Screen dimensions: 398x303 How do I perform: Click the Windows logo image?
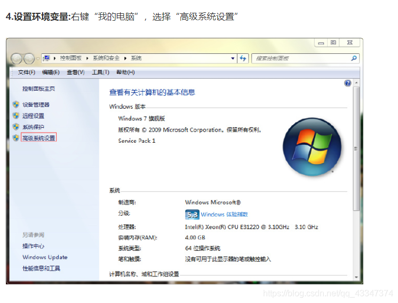312,146
